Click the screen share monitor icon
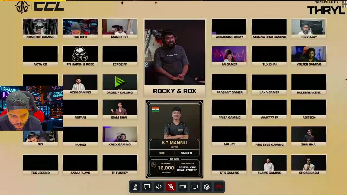Image resolution: width=347 pixels, height=195 pixels. 195,187
